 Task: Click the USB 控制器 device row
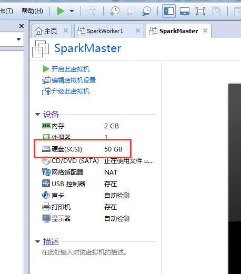coord(79,184)
